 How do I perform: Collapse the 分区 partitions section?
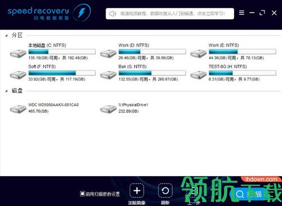pyautogui.click(x=6, y=35)
